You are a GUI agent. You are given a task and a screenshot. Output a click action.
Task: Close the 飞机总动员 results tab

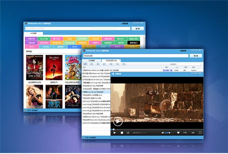click(120, 60)
